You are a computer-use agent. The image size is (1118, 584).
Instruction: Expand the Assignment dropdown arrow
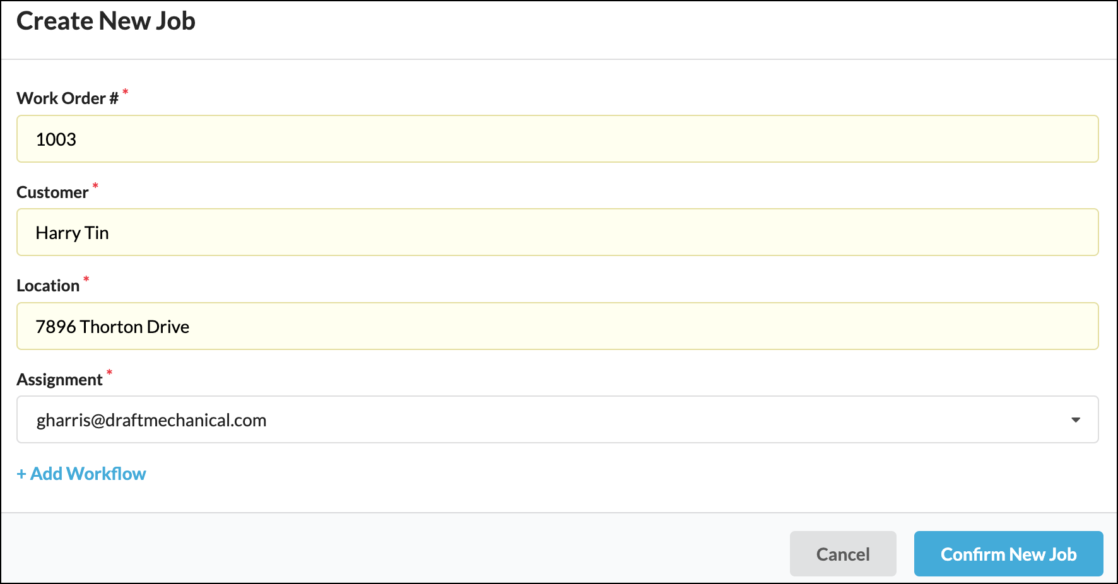(x=1076, y=420)
